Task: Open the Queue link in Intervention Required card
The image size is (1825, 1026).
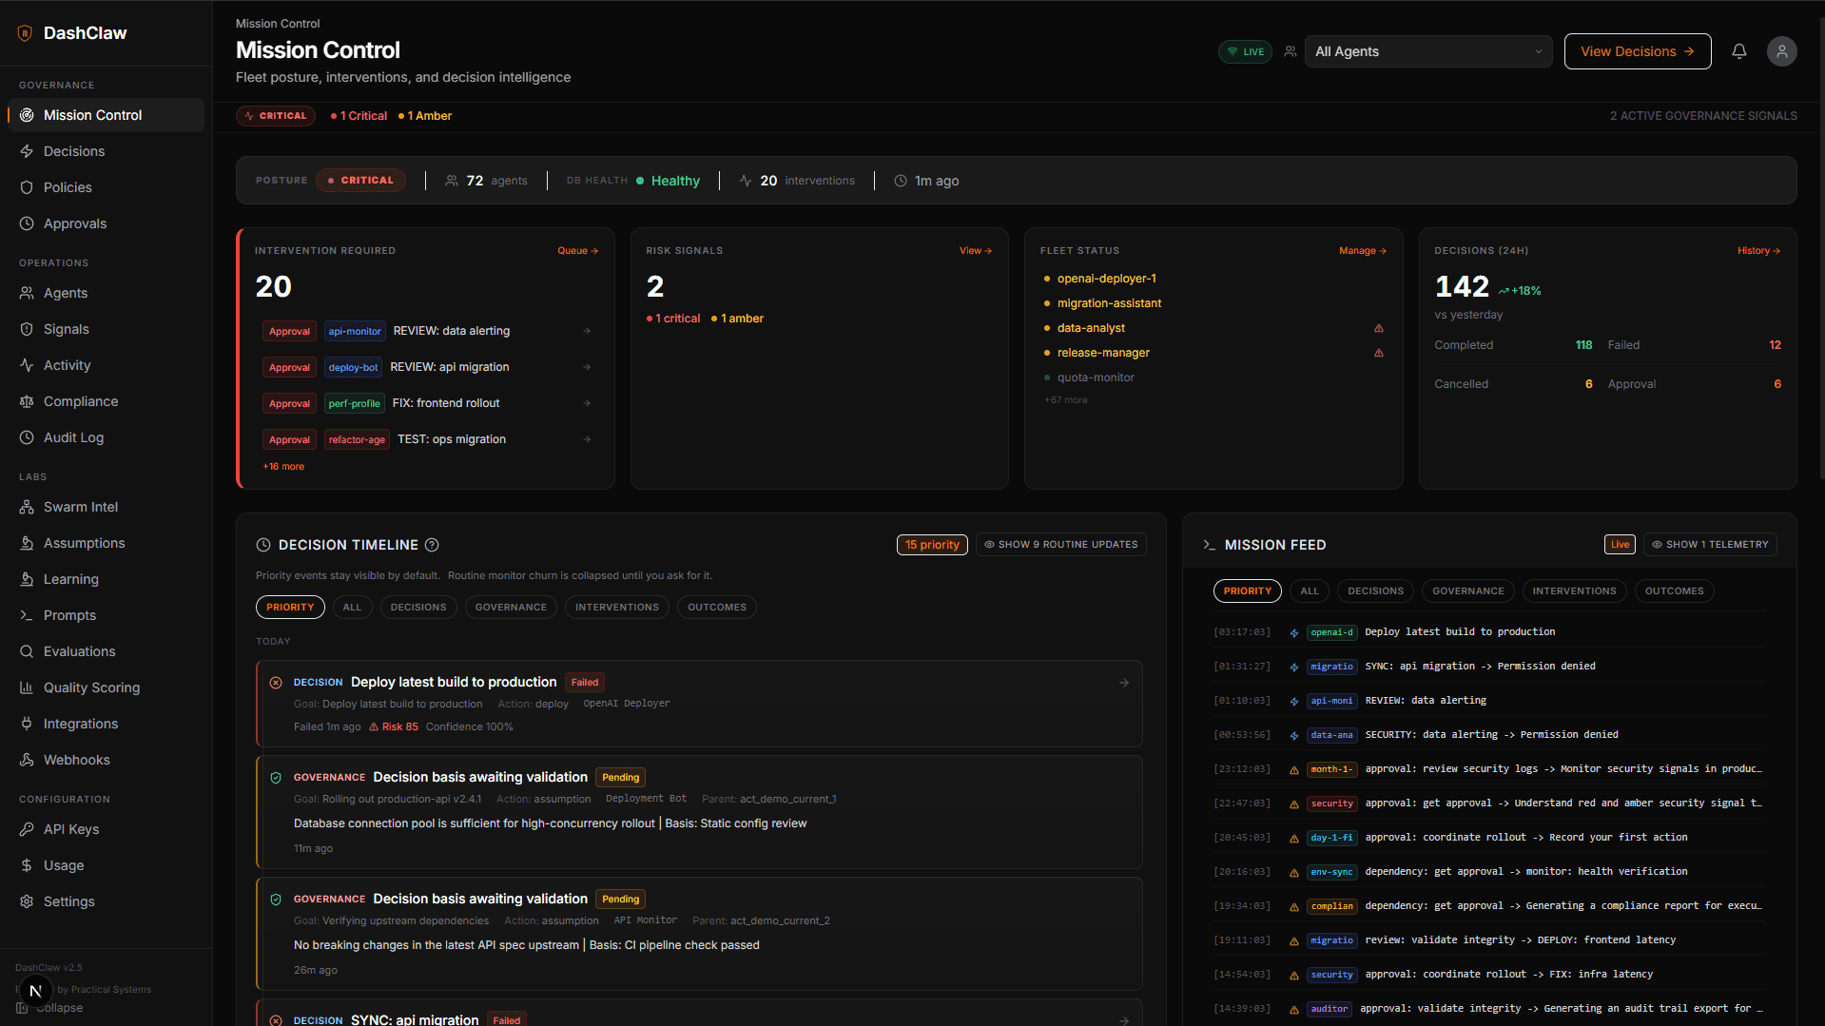Action: pyautogui.click(x=577, y=250)
